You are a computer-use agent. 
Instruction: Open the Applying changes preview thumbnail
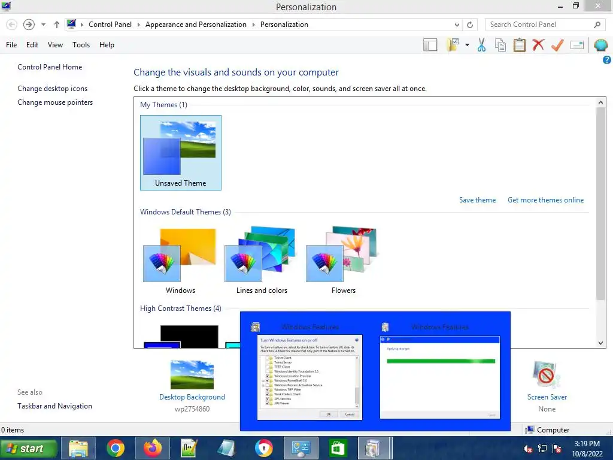pyautogui.click(x=440, y=377)
